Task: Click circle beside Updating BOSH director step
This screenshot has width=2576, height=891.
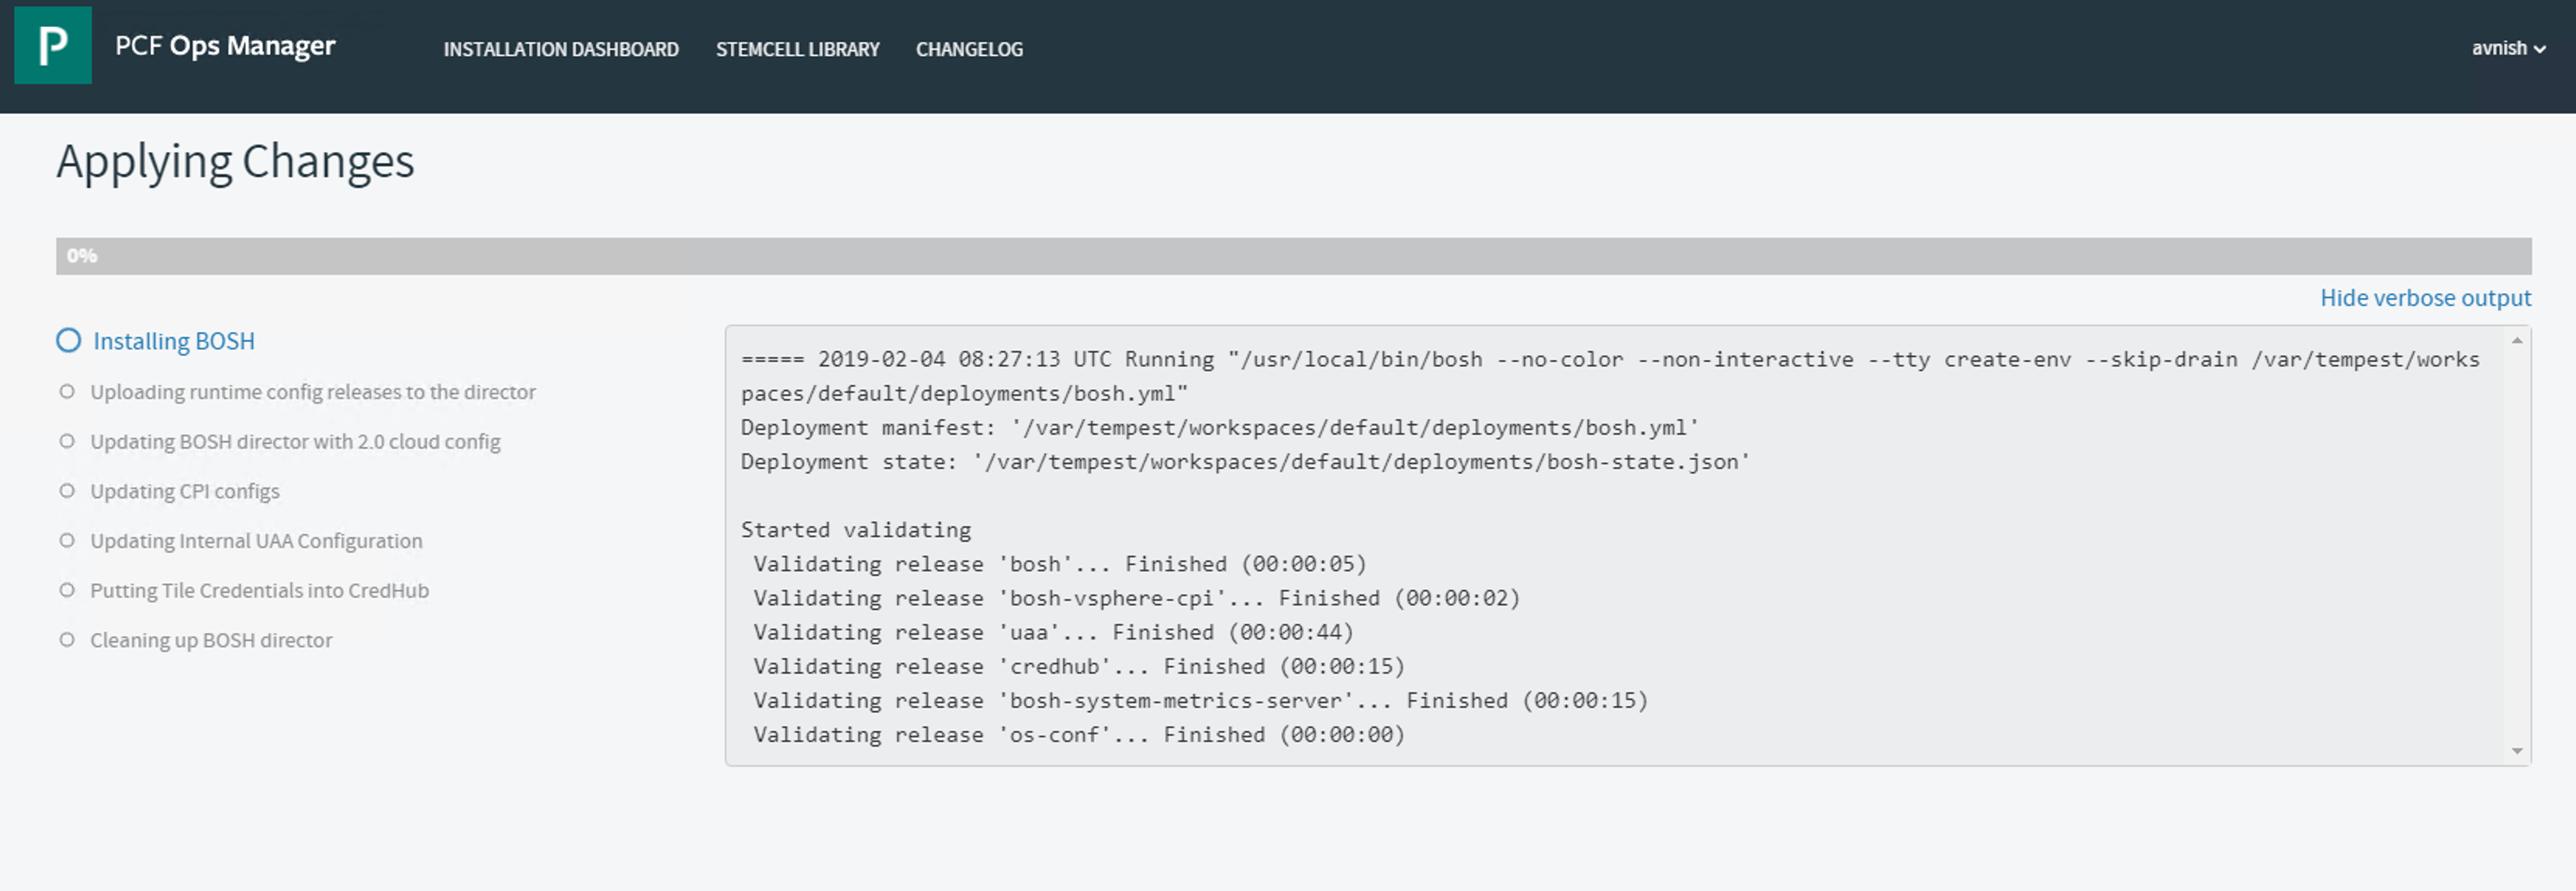Action: (x=67, y=441)
